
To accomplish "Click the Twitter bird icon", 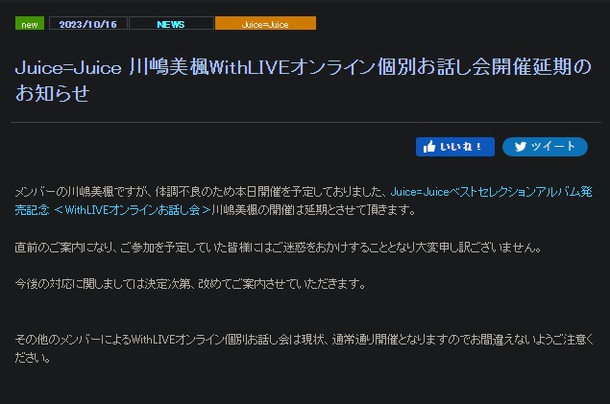I will (520, 147).
